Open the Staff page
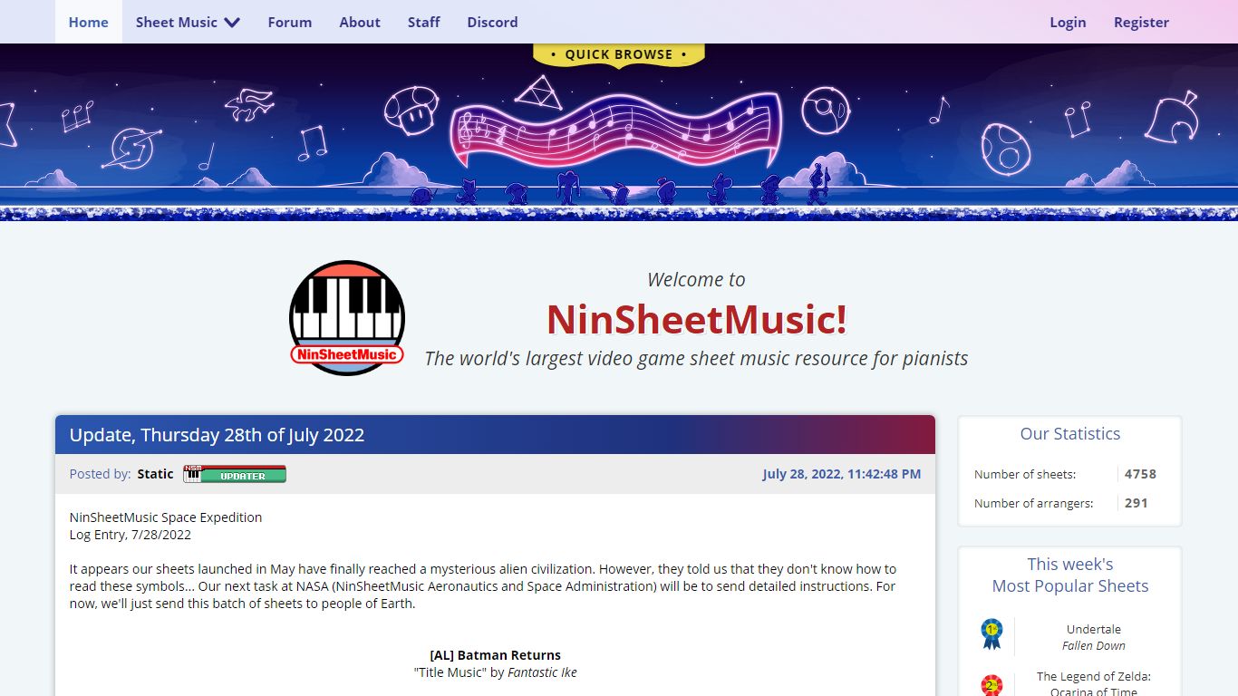The height and width of the screenshot is (696, 1238). click(x=423, y=22)
